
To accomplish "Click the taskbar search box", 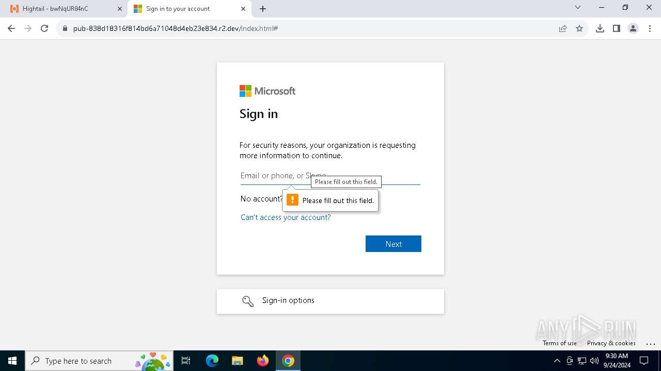I will coord(100,361).
